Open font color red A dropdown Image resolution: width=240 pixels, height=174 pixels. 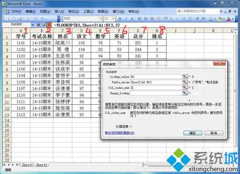click(233, 19)
